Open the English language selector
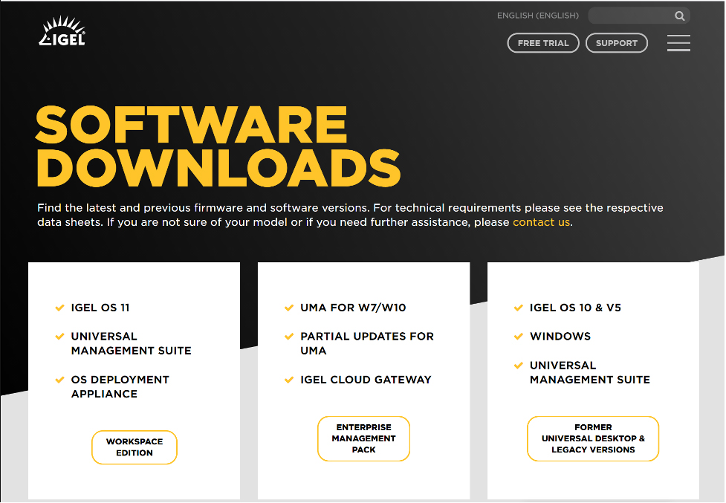Image resolution: width=726 pixels, height=503 pixels. click(x=537, y=16)
